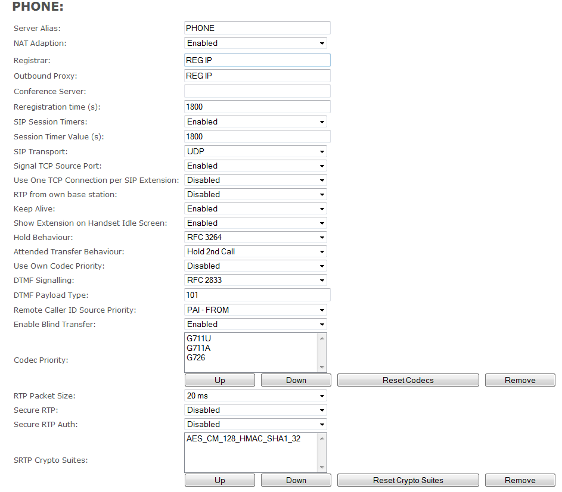Open the Secure RTP dropdown
This screenshot has width=562, height=492.
pos(256,410)
